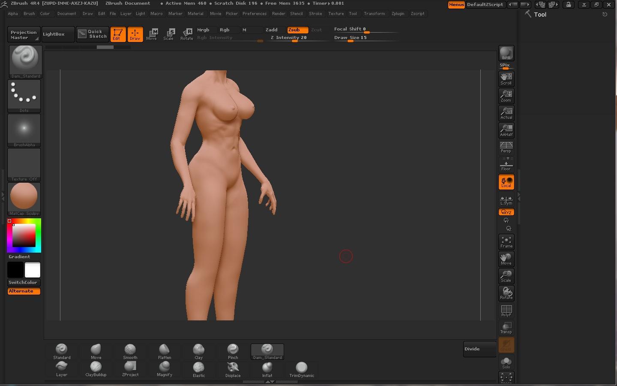This screenshot has width=617, height=386.
Task: Click the AAHalf icon
Action: (x=506, y=130)
